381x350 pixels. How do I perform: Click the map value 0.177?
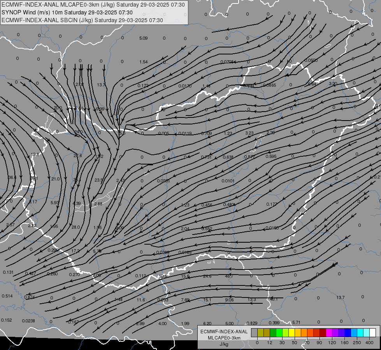272,204
